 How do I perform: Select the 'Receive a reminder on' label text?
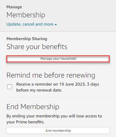pyautogui.click(x=37, y=84)
